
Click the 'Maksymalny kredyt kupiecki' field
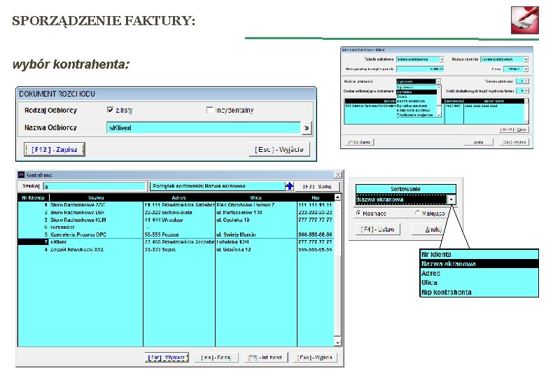[420, 69]
